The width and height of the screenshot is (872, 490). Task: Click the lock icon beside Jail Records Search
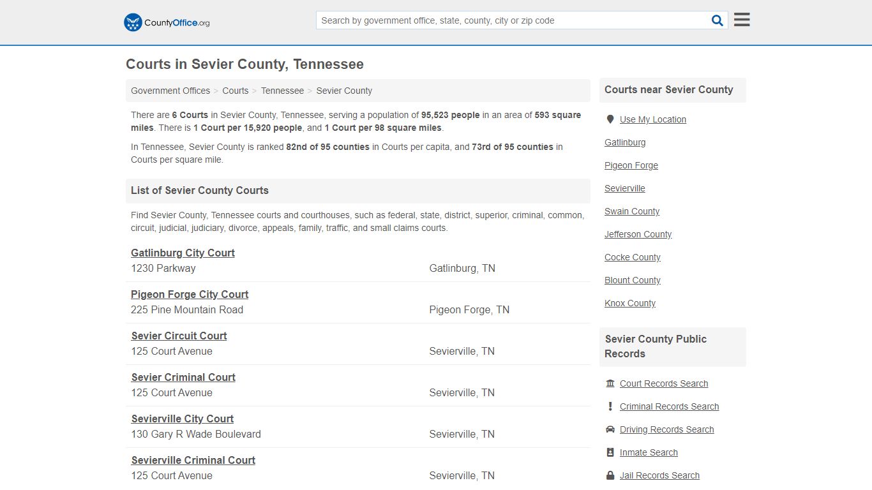tap(610, 475)
